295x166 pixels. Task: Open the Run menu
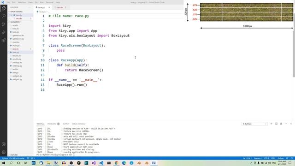[x=42, y=2]
